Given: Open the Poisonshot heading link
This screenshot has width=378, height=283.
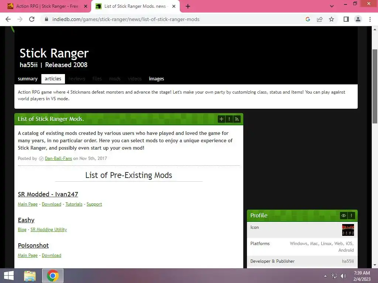Looking at the screenshot, I should coord(33,245).
